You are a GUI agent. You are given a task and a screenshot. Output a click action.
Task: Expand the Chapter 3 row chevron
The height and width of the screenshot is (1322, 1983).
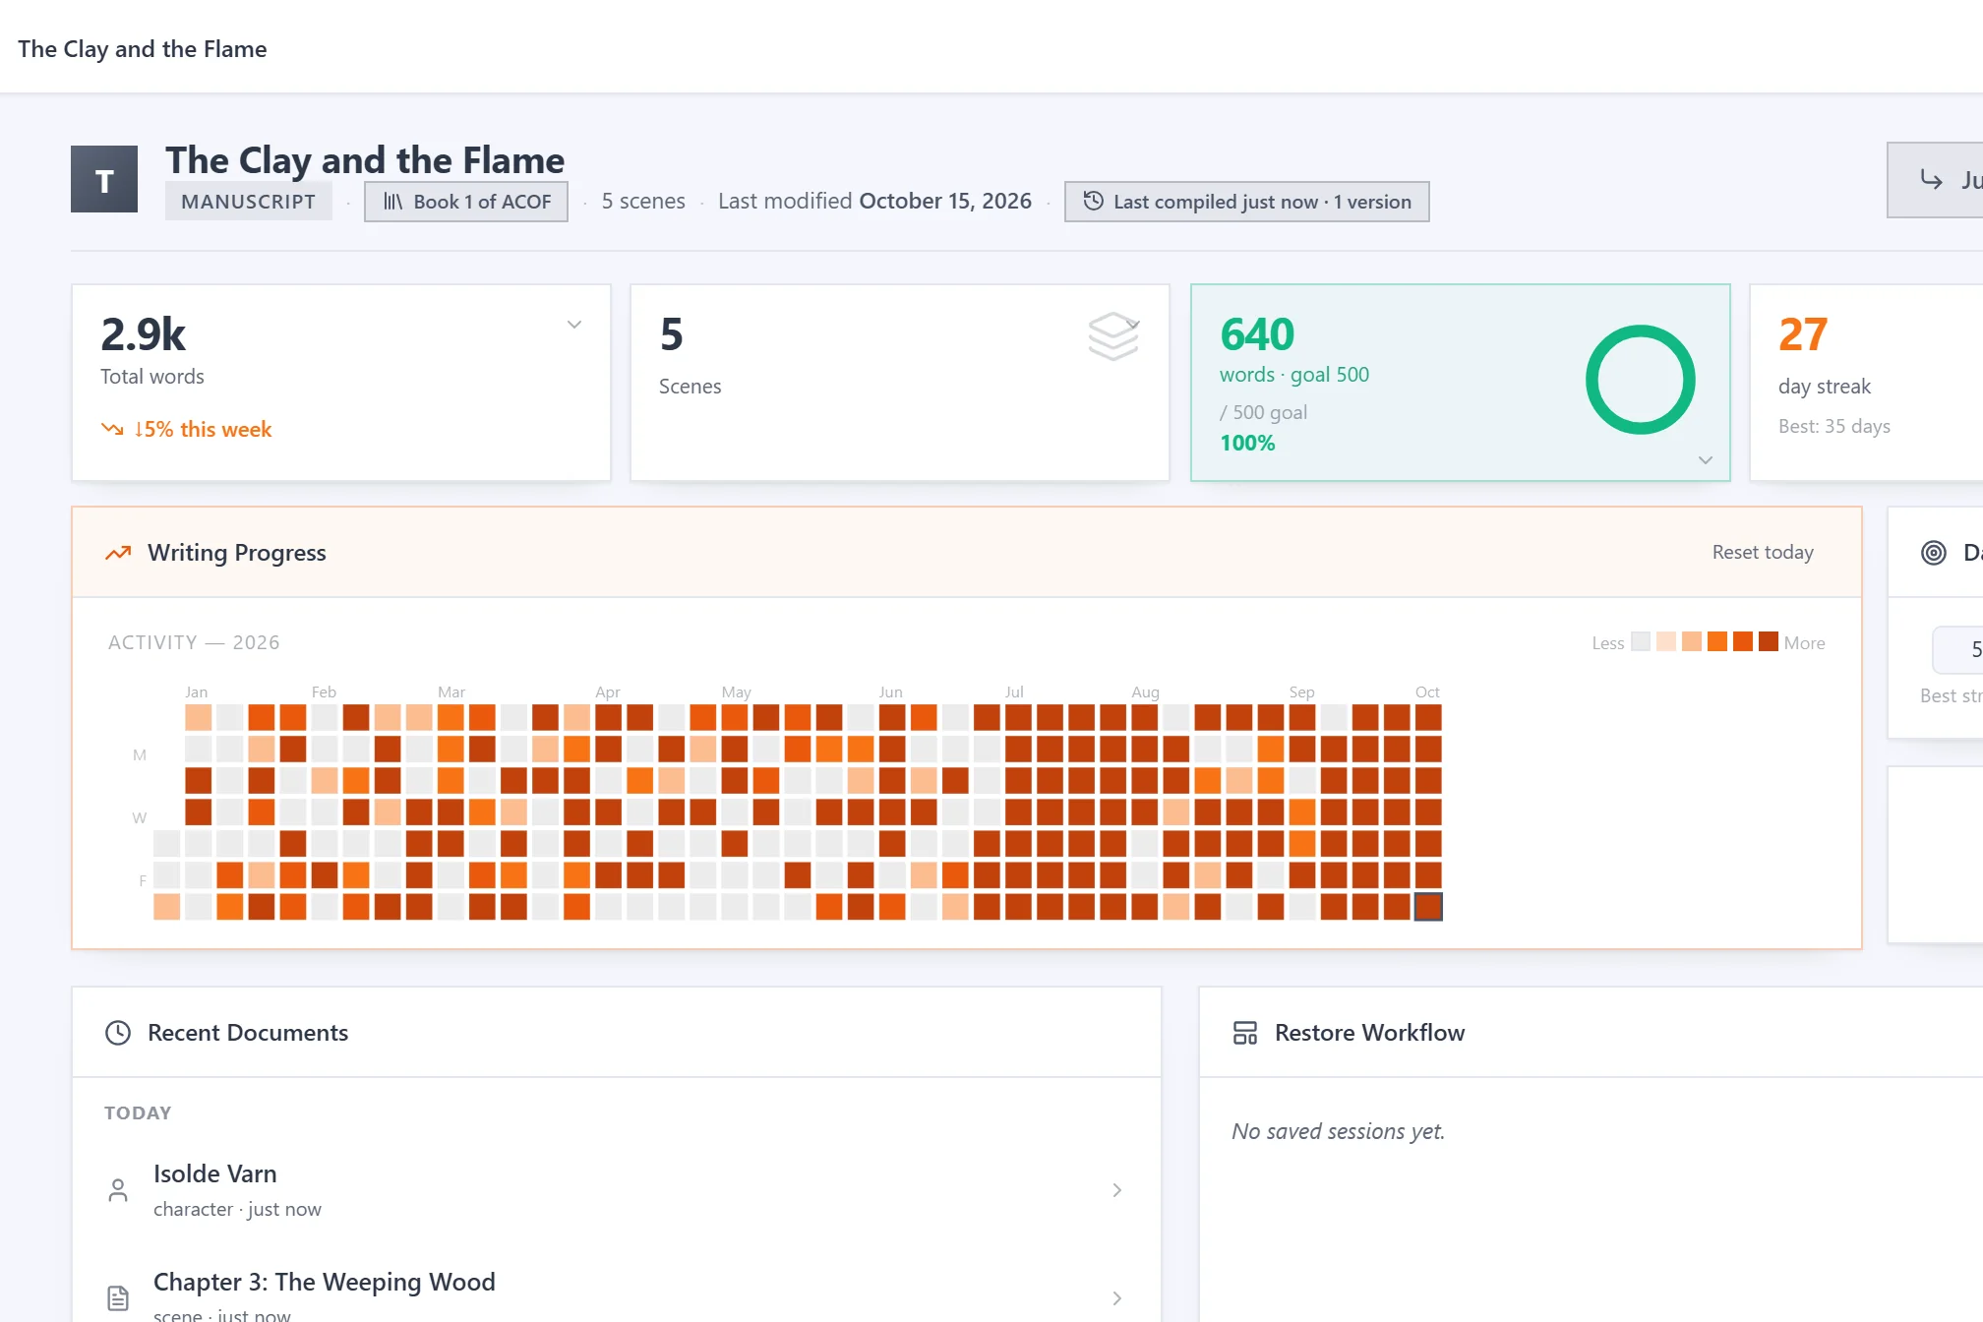[1117, 1298]
